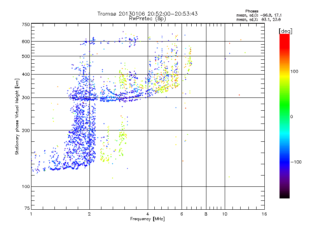Click the y-axis tick label '75'
The width and height of the screenshot is (311, 233).
(27, 208)
